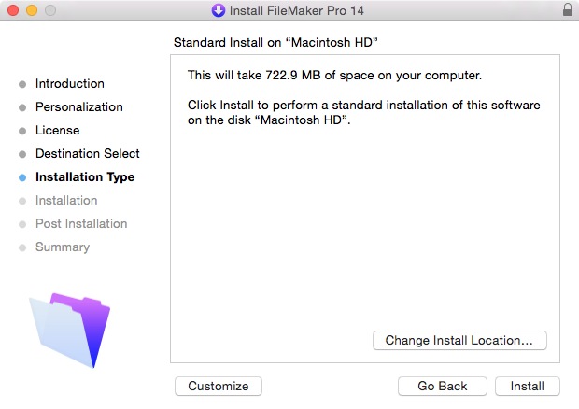Click the blue bullet beside Installation Type
Viewport: 579px width, 409px height.
pos(22,178)
